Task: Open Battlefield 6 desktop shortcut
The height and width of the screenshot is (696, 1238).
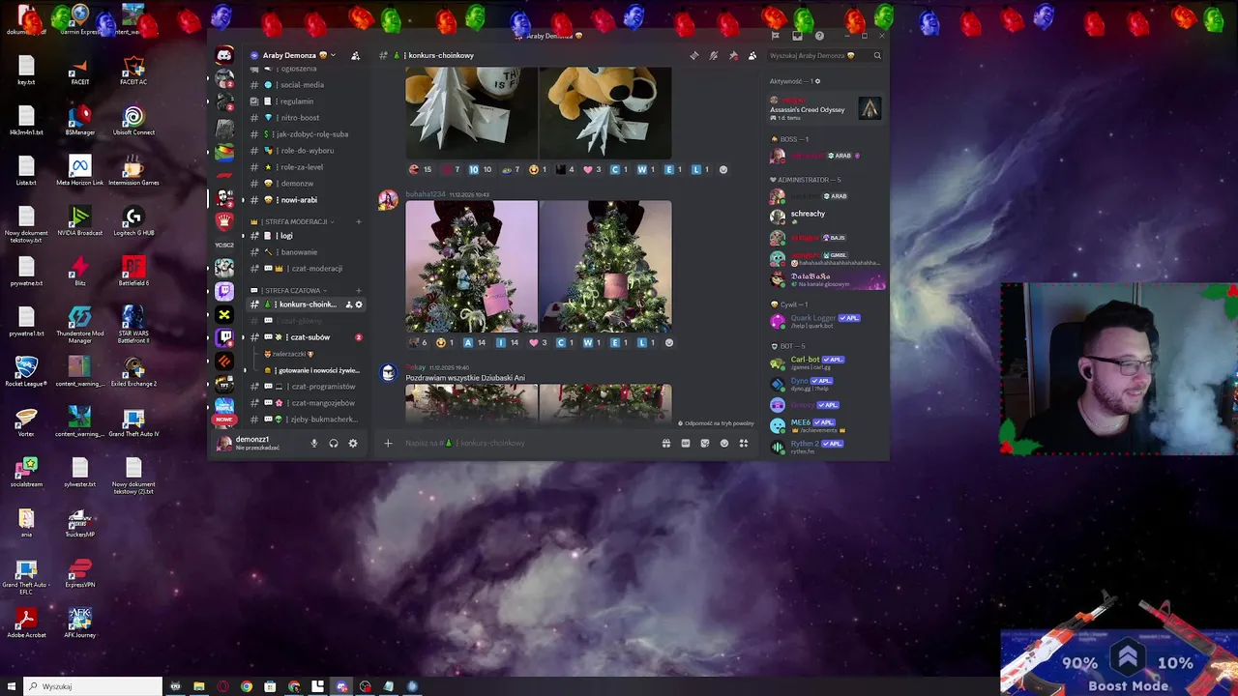Action: (133, 272)
